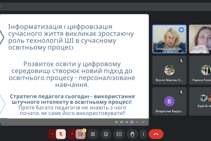Expand audio settings chevron next to microphone

(52, 134)
